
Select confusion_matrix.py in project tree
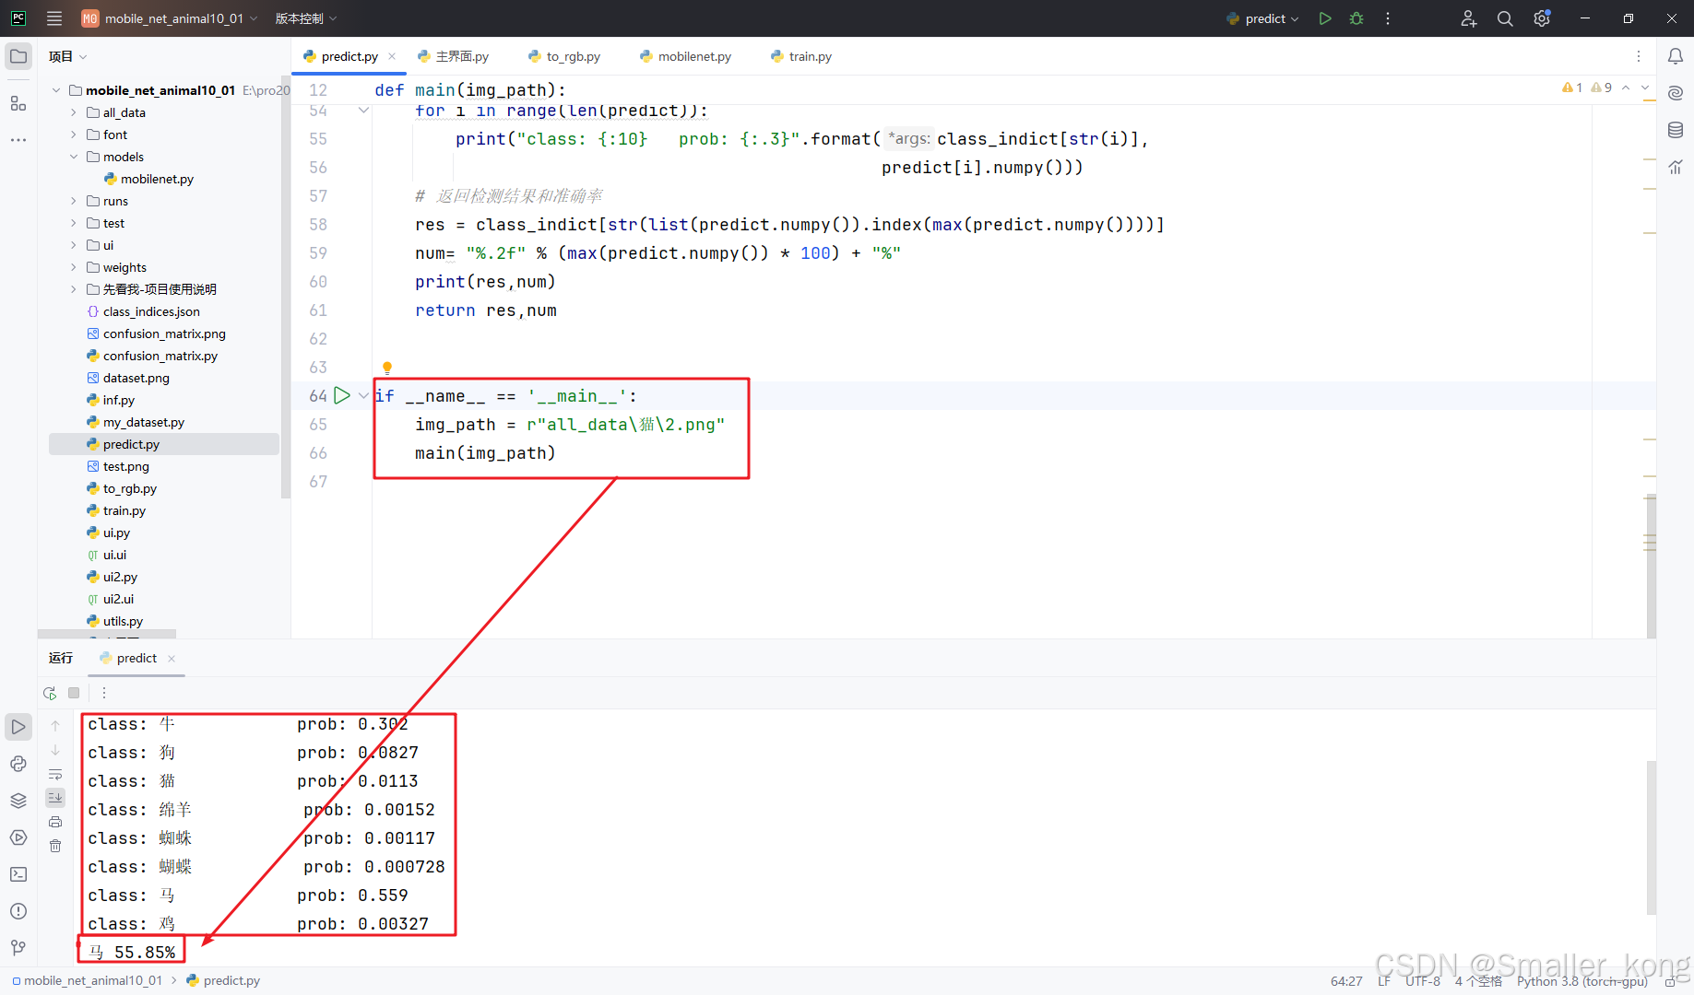tap(160, 356)
